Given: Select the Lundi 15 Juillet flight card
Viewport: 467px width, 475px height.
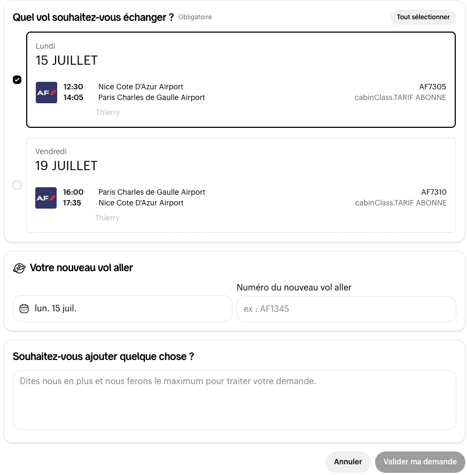Looking at the screenshot, I should (x=240, y=59).
